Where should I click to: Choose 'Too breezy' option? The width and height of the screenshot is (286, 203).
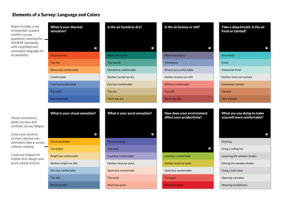188,62
